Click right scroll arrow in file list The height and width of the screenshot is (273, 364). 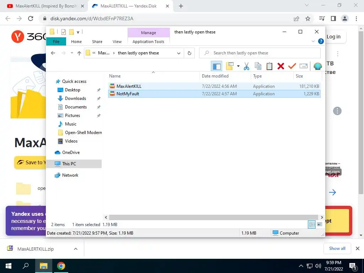click(x=322, y=217)
